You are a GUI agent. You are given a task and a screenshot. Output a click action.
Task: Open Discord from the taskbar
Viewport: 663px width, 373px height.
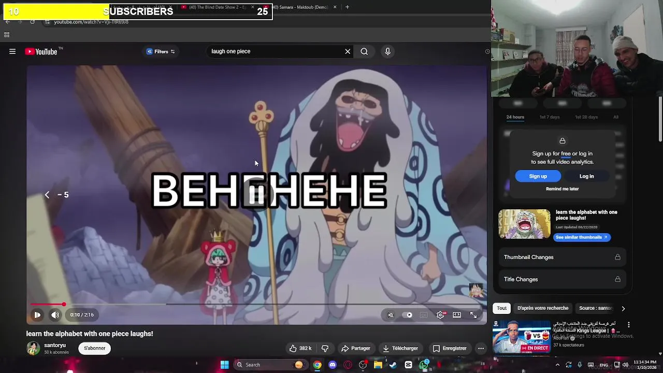click(333, 365)
